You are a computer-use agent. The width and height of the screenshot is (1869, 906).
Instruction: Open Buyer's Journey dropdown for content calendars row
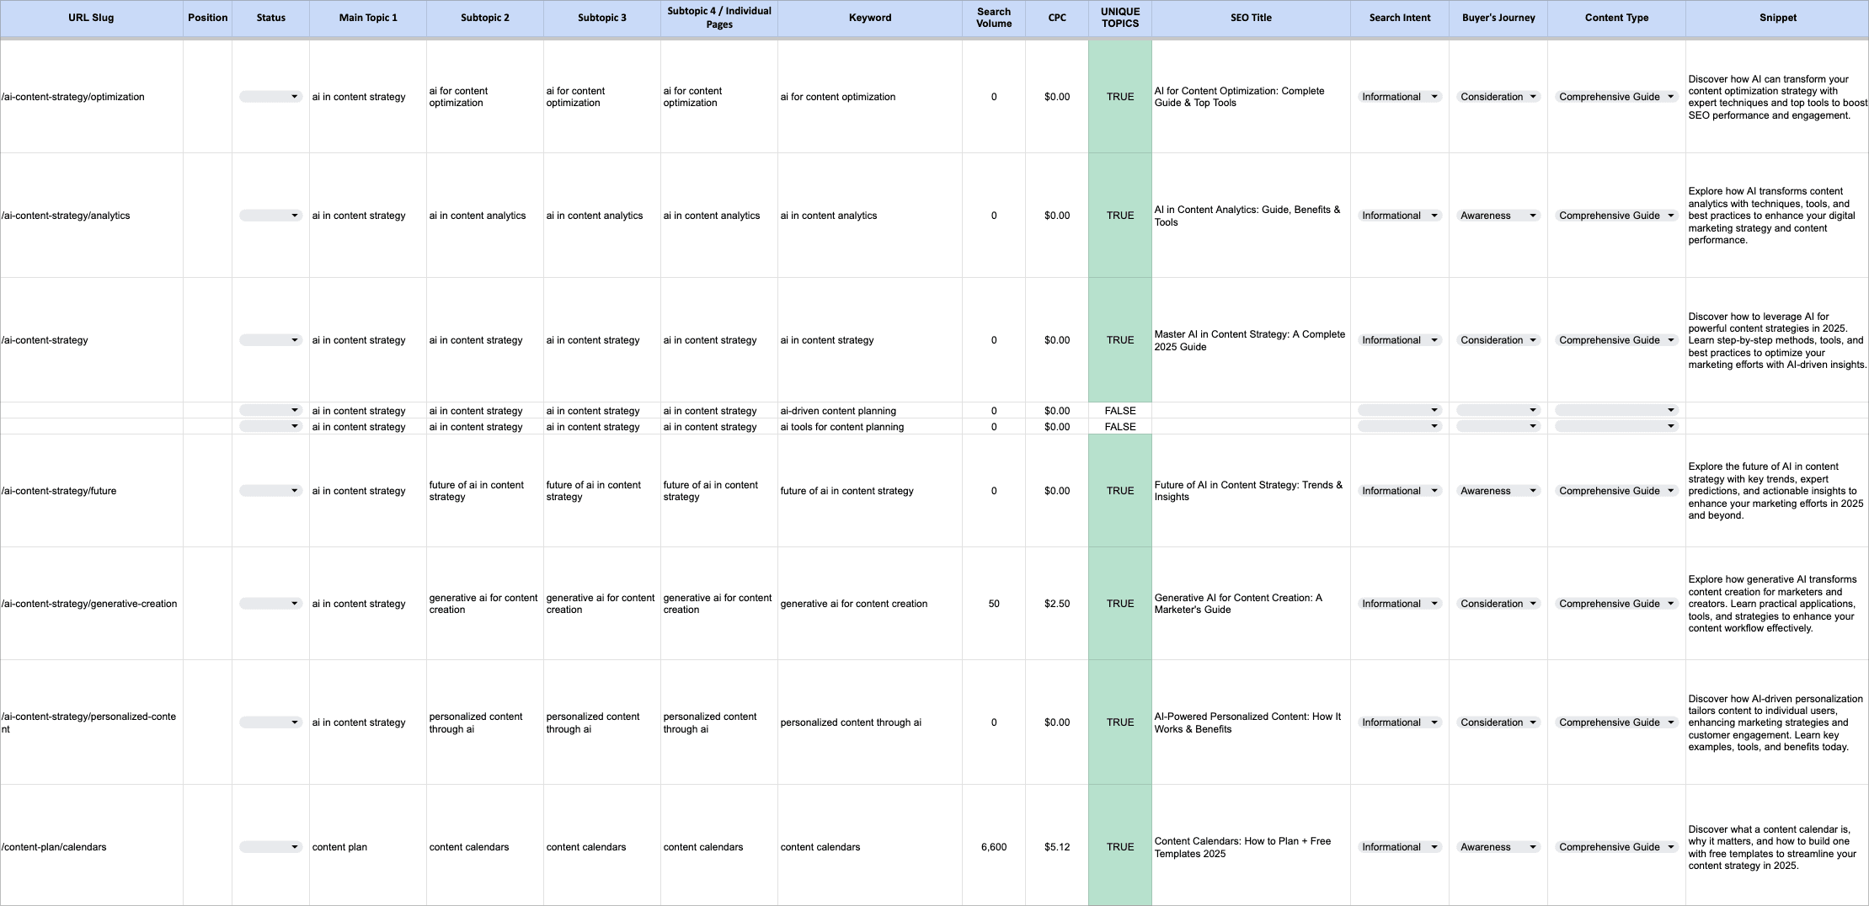point(1498,847)
